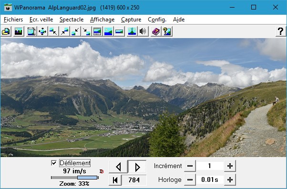Open the Aide menu
The image size is (287, 189).
(179, 20)
